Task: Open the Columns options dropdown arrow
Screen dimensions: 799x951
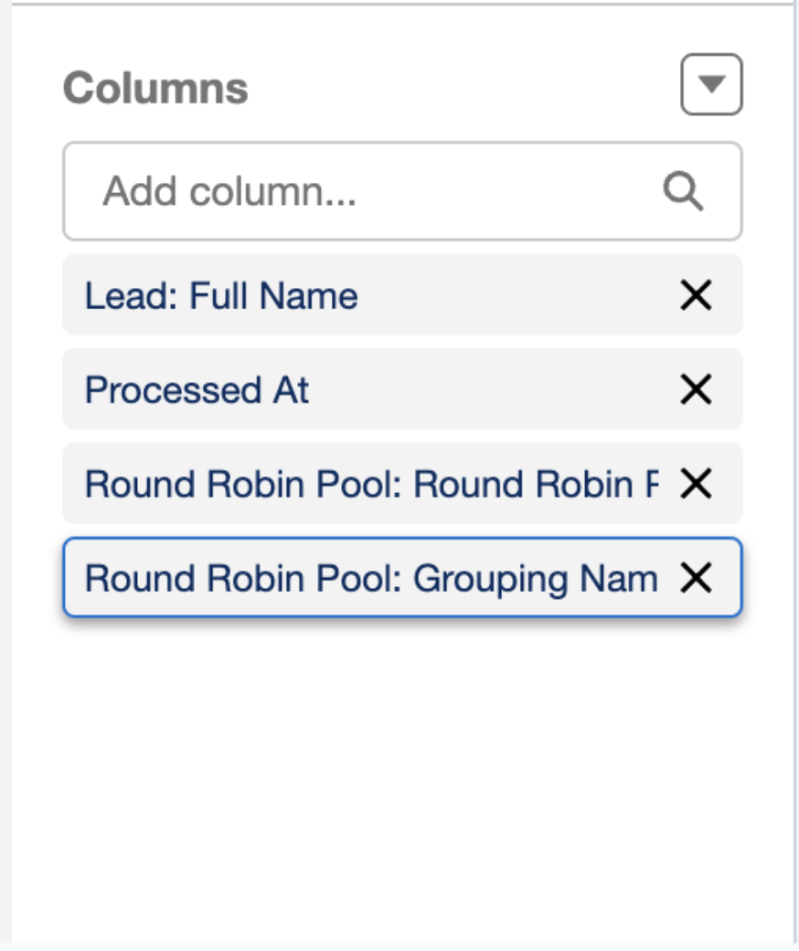Action: (711, 85)
